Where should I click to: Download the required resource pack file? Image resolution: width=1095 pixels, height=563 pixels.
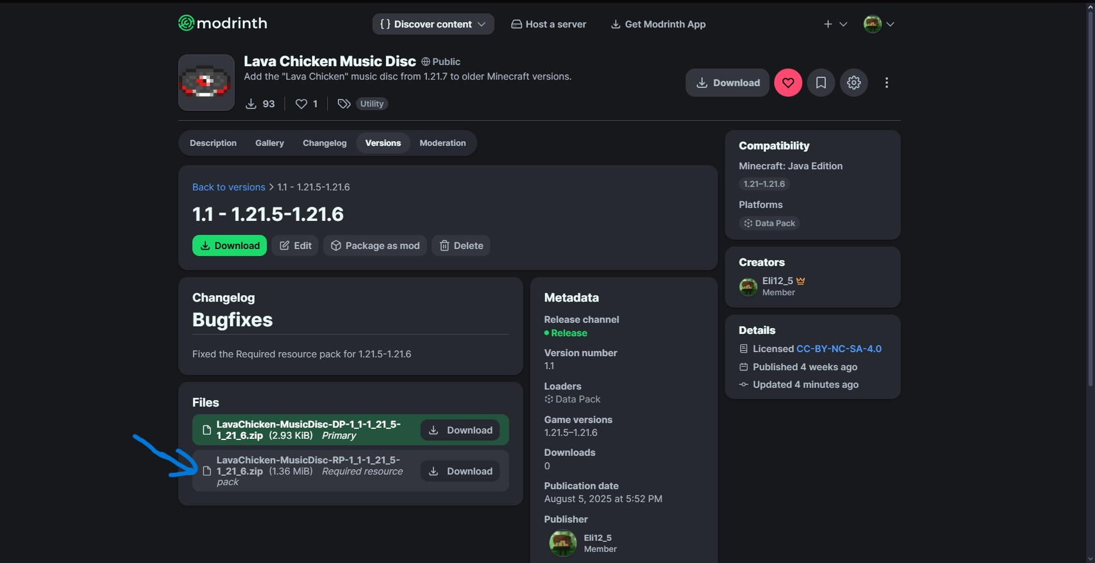pos(460,471)
